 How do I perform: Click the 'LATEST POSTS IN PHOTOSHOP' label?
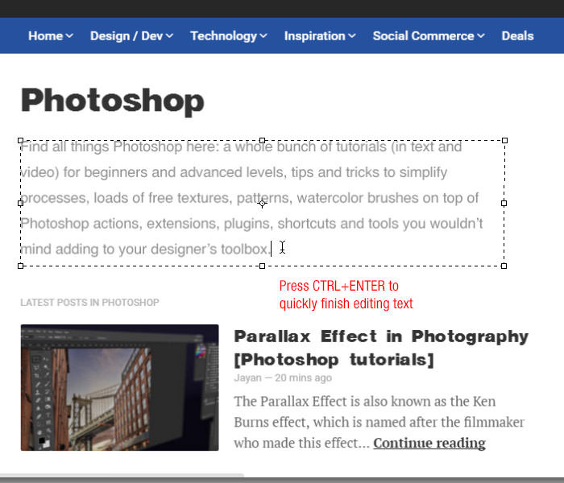coord(89,303)
